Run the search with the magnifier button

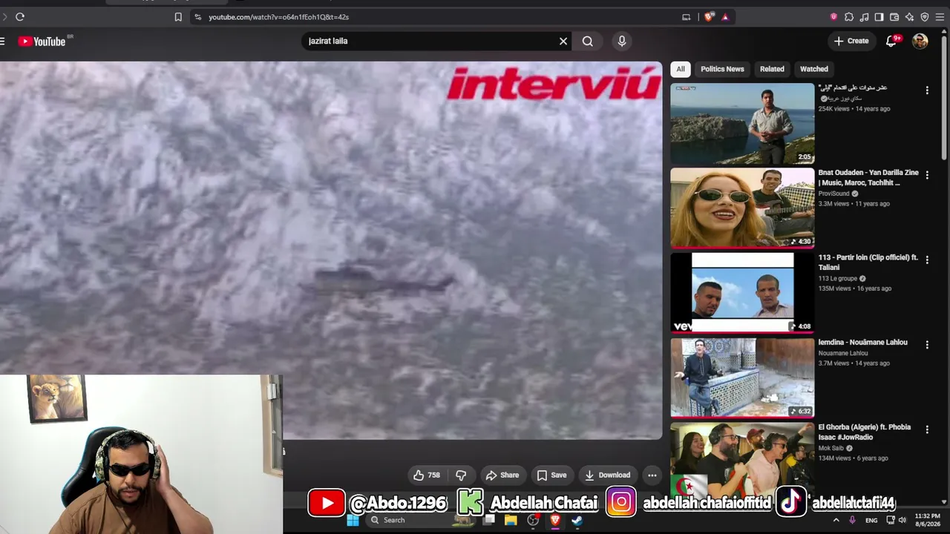(x=587, y=42)
